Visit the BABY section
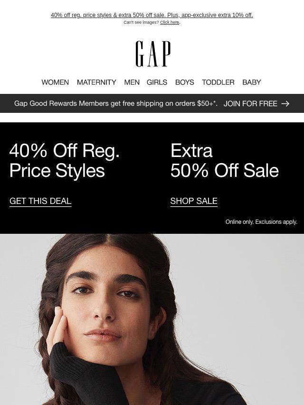The height and width of the screenshot is (405, 304). (251, 82)
